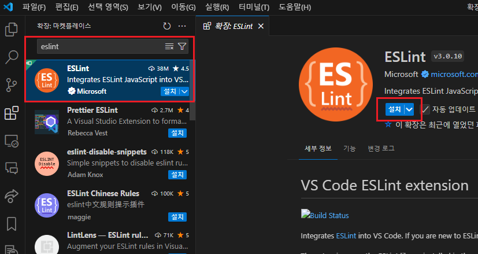Open the Search view in activity bar
This screenshot has width=478, height=254.
point(12,57)
